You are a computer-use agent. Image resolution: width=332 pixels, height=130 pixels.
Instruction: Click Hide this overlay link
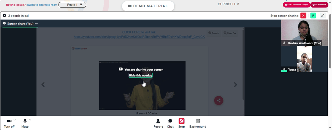click(140, 75)
